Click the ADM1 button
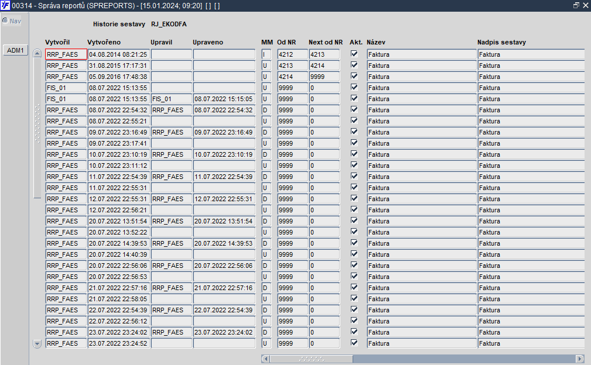This screenshot has height=365, width=591. pyautogui.click(x=15, y=50)
